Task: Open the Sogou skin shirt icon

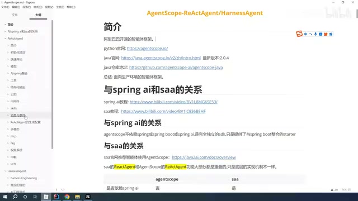Action: (326, 34)
